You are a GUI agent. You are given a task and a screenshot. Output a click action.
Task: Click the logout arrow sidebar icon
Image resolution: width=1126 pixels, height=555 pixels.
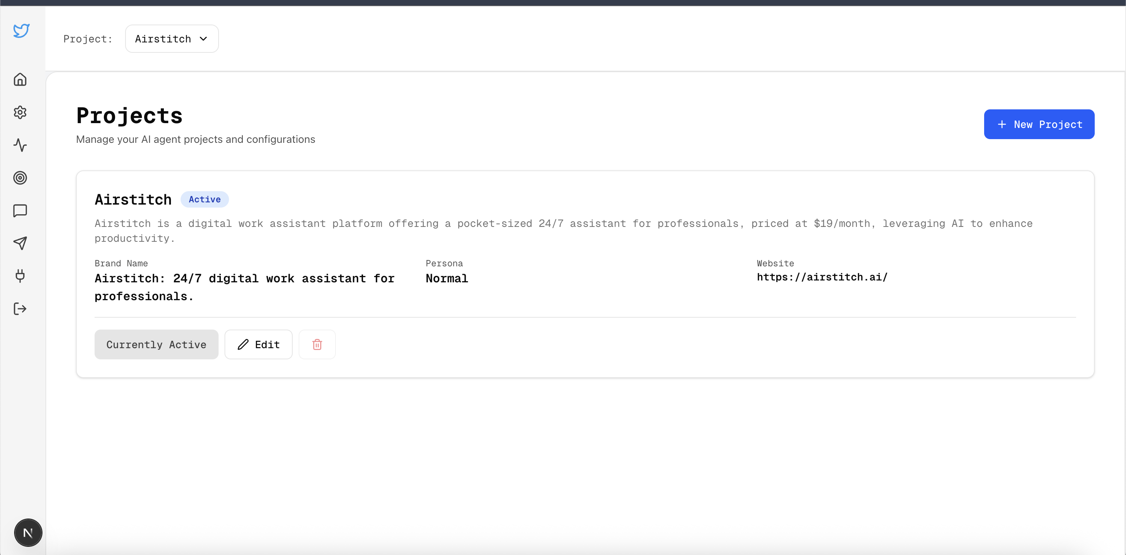click(x=20, y=309)
